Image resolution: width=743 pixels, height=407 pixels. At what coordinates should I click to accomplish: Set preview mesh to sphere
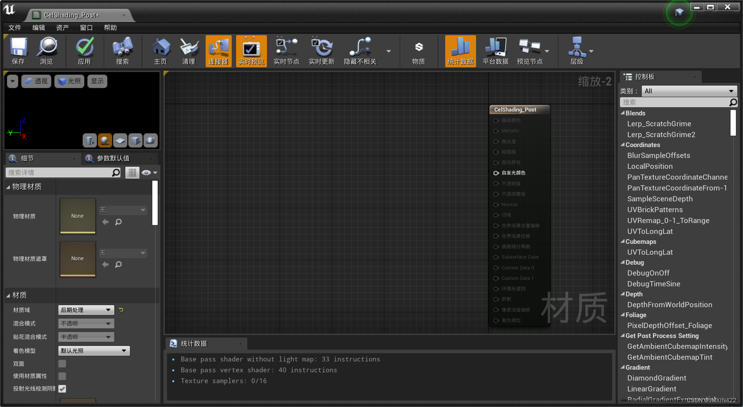pyautogui.click(x=105, y=140)
